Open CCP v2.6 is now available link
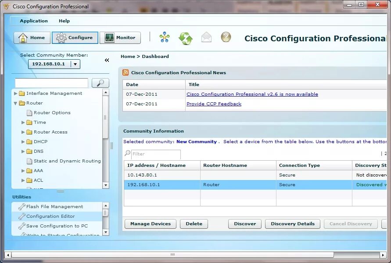The image size is (391, 263). pos(252,94)
